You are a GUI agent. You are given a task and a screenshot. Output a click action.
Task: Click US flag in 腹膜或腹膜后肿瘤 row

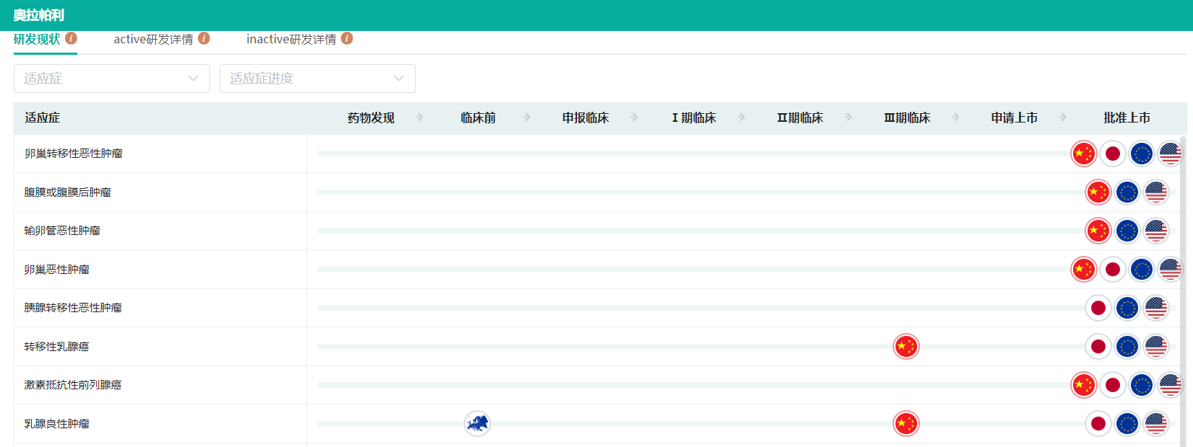pyautogui.click(x=1156, y=192)
